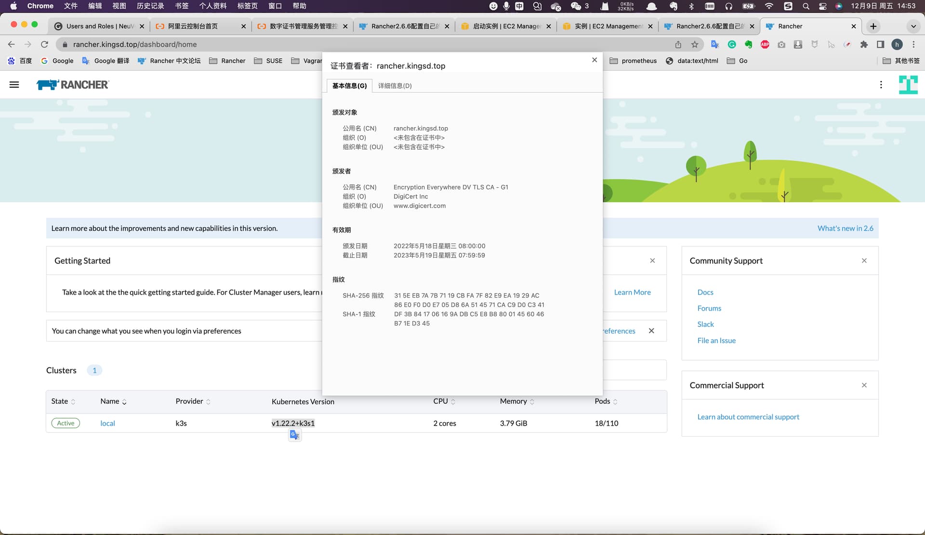Bookmark this page with the star icon
This screenshot has width=925, height=535.
[x=695, y=44]
